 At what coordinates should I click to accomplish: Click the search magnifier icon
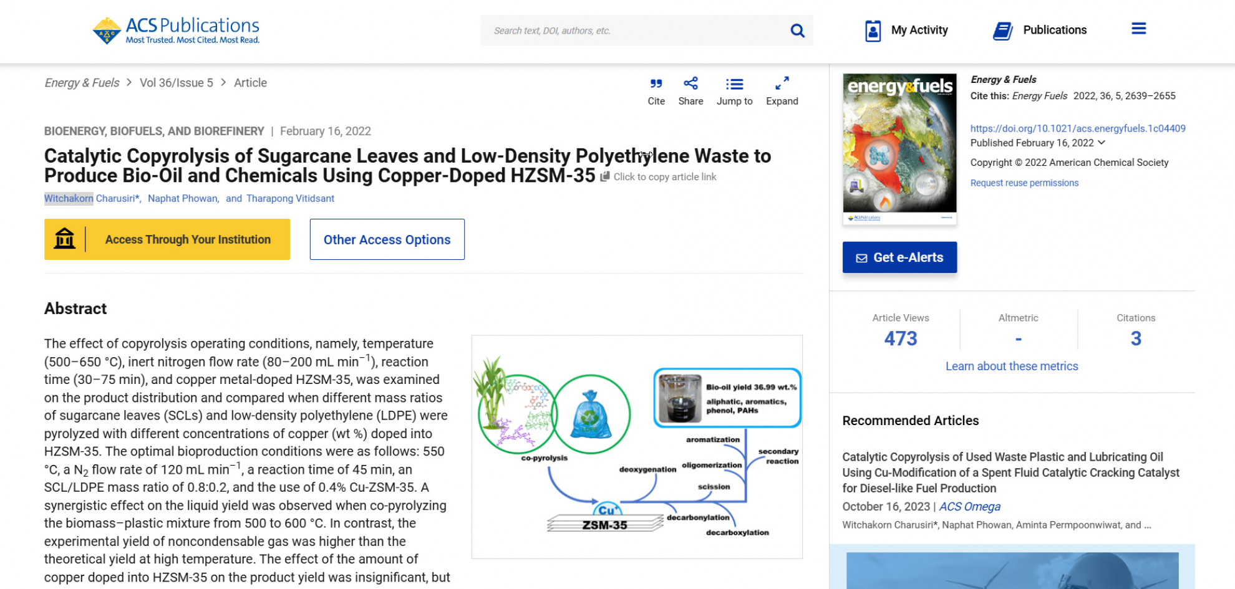pos(797,31)
